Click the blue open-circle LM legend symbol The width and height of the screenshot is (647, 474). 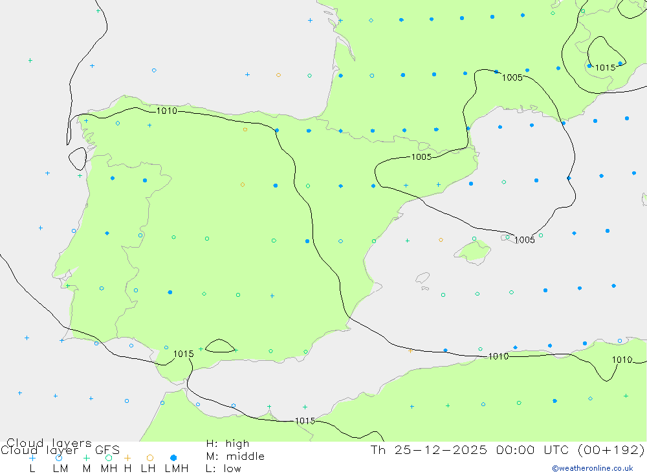point(59,458)
